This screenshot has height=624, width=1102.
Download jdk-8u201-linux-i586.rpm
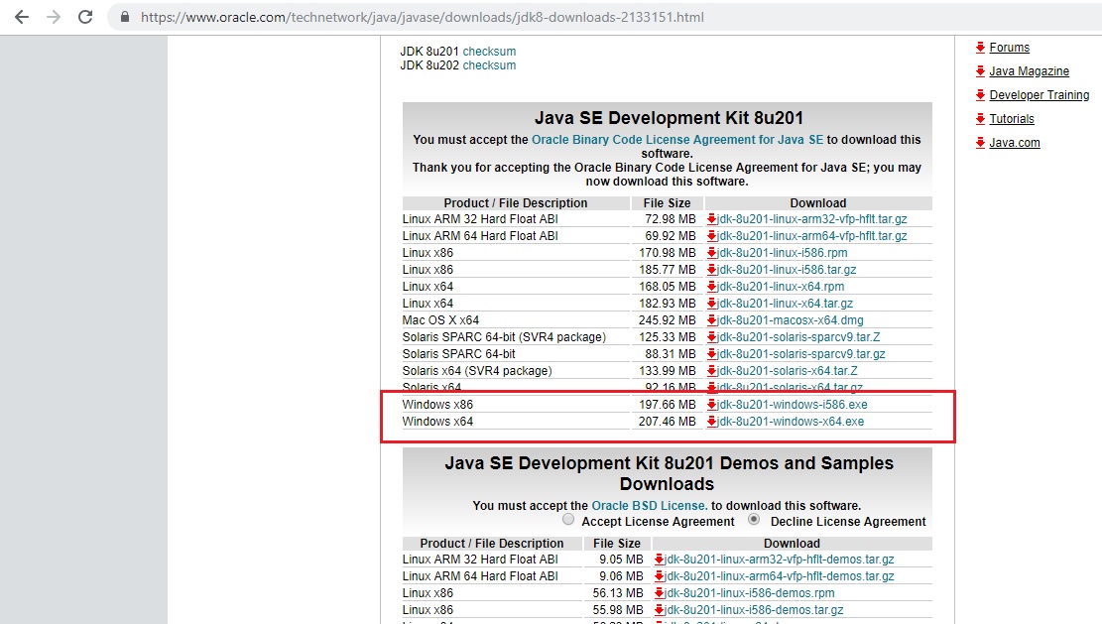click(783, 253)
